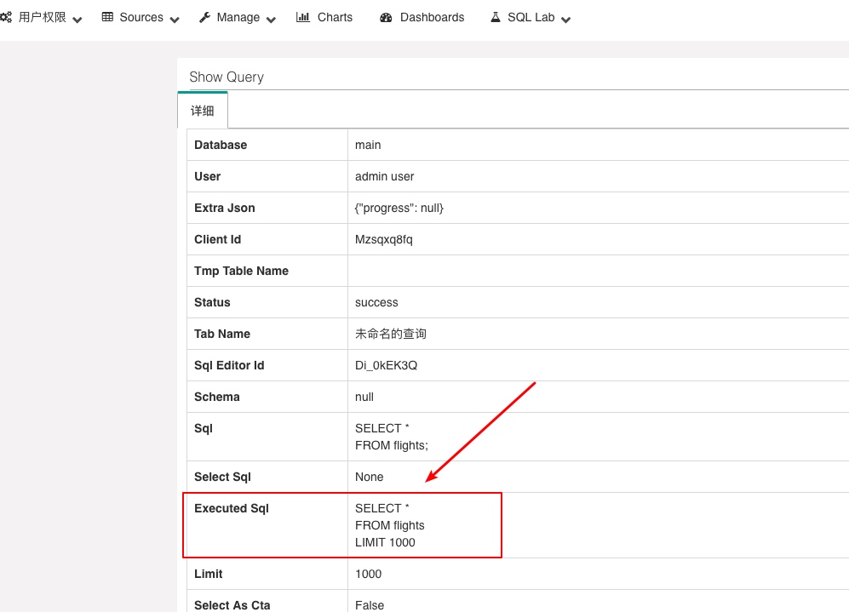849x612 pixels.
Task: Expand the 用户权限 dropdown chevron
Action: [77, 20]
